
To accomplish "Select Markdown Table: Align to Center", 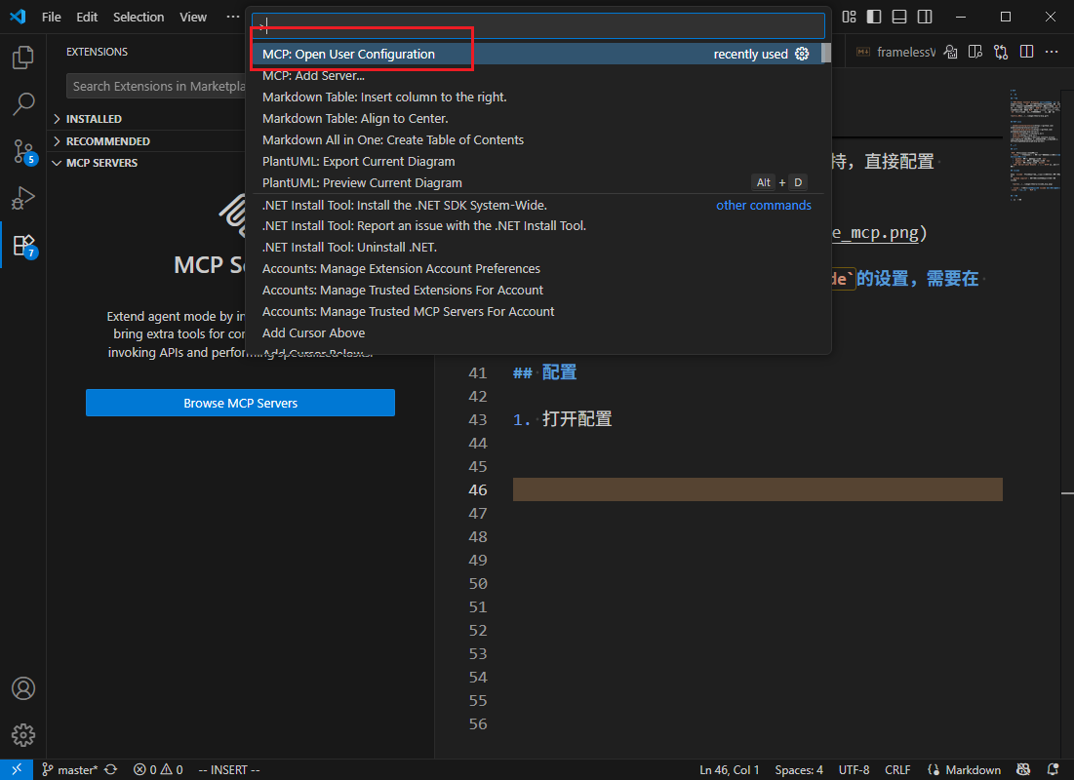I will coord(537,119).
